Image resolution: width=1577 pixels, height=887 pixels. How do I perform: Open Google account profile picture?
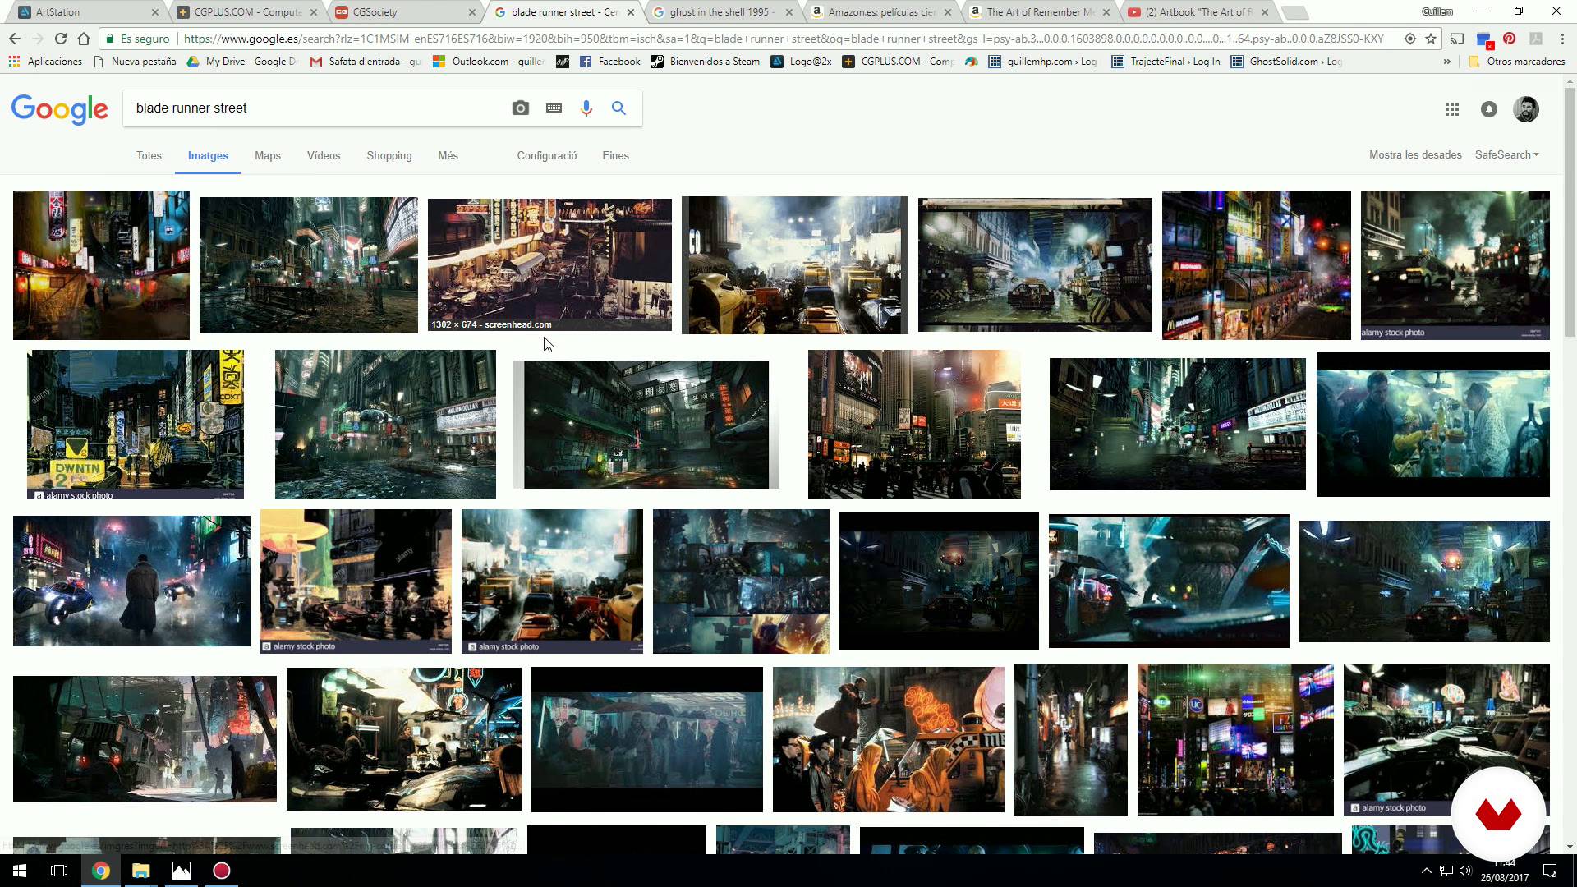pyautogui.click(x=1526, y=109)
